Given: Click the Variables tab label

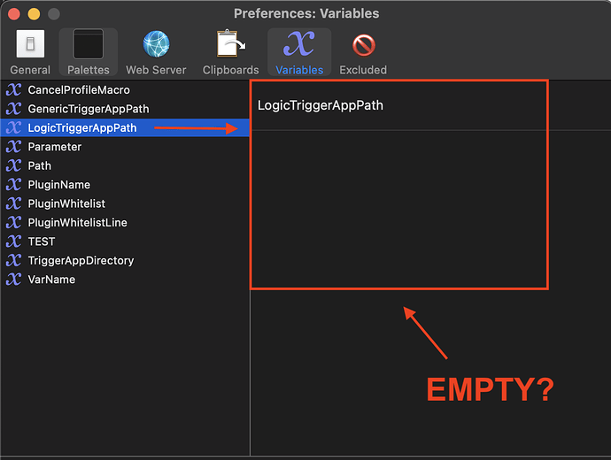Looking at the screenshot, I should click(x=299, y=70).
